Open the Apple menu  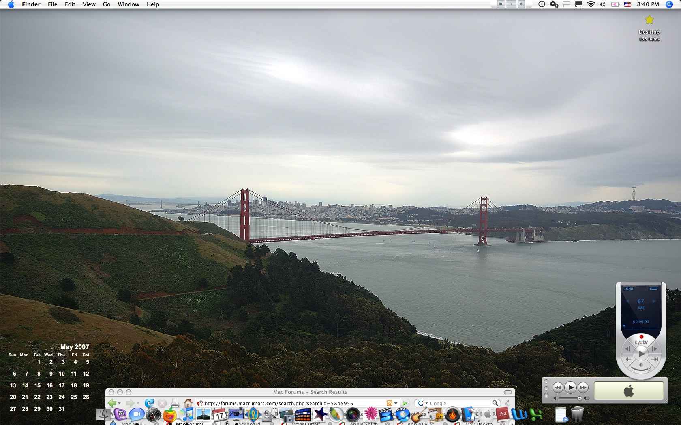(11, 4)
